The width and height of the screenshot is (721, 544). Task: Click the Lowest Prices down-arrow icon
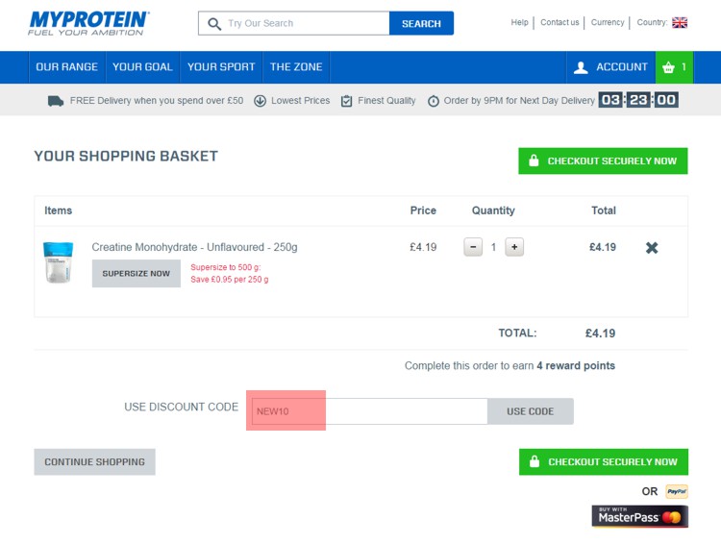click(260, 101)
